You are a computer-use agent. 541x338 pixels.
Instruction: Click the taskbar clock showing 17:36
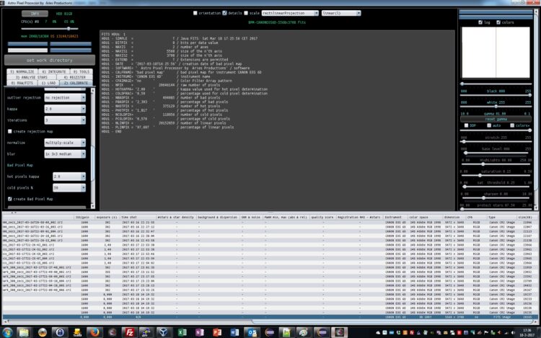pos(527,332)
